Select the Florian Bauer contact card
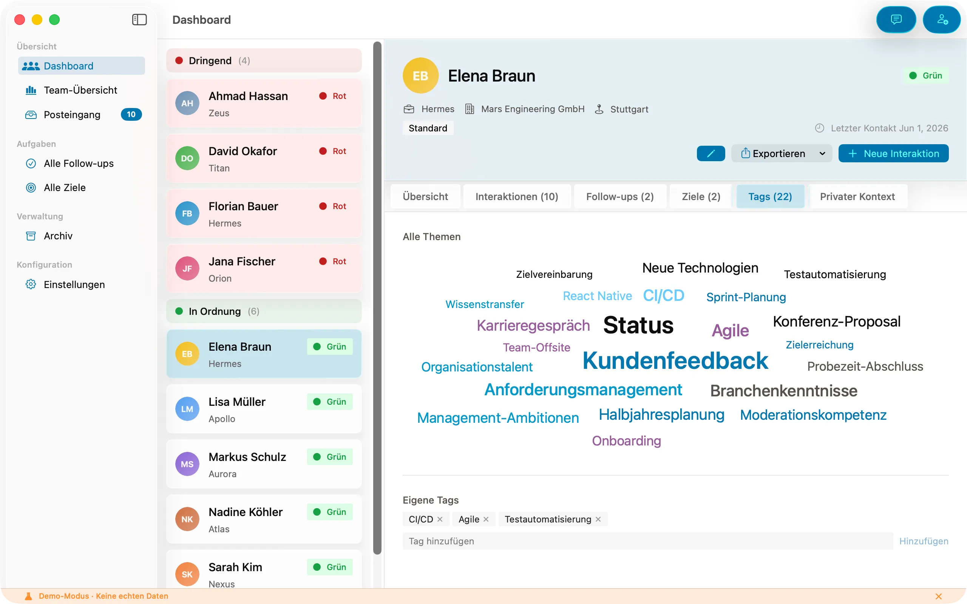The width and height of the screenshot is (967, 604). point(264,213)
